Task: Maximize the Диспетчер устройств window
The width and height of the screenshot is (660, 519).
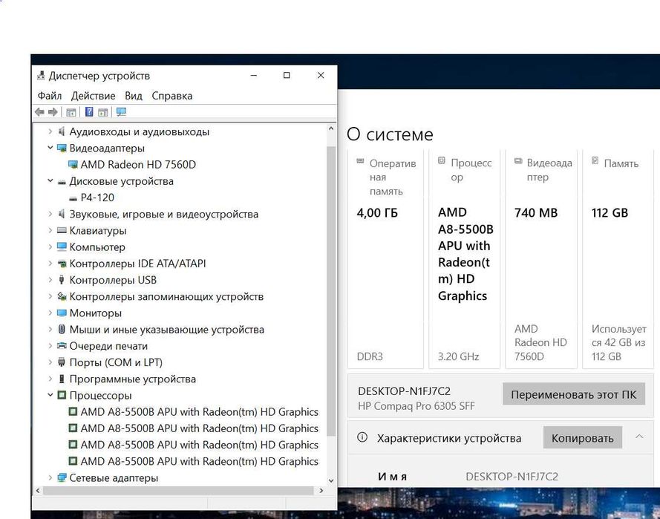Action: (287, 75)
